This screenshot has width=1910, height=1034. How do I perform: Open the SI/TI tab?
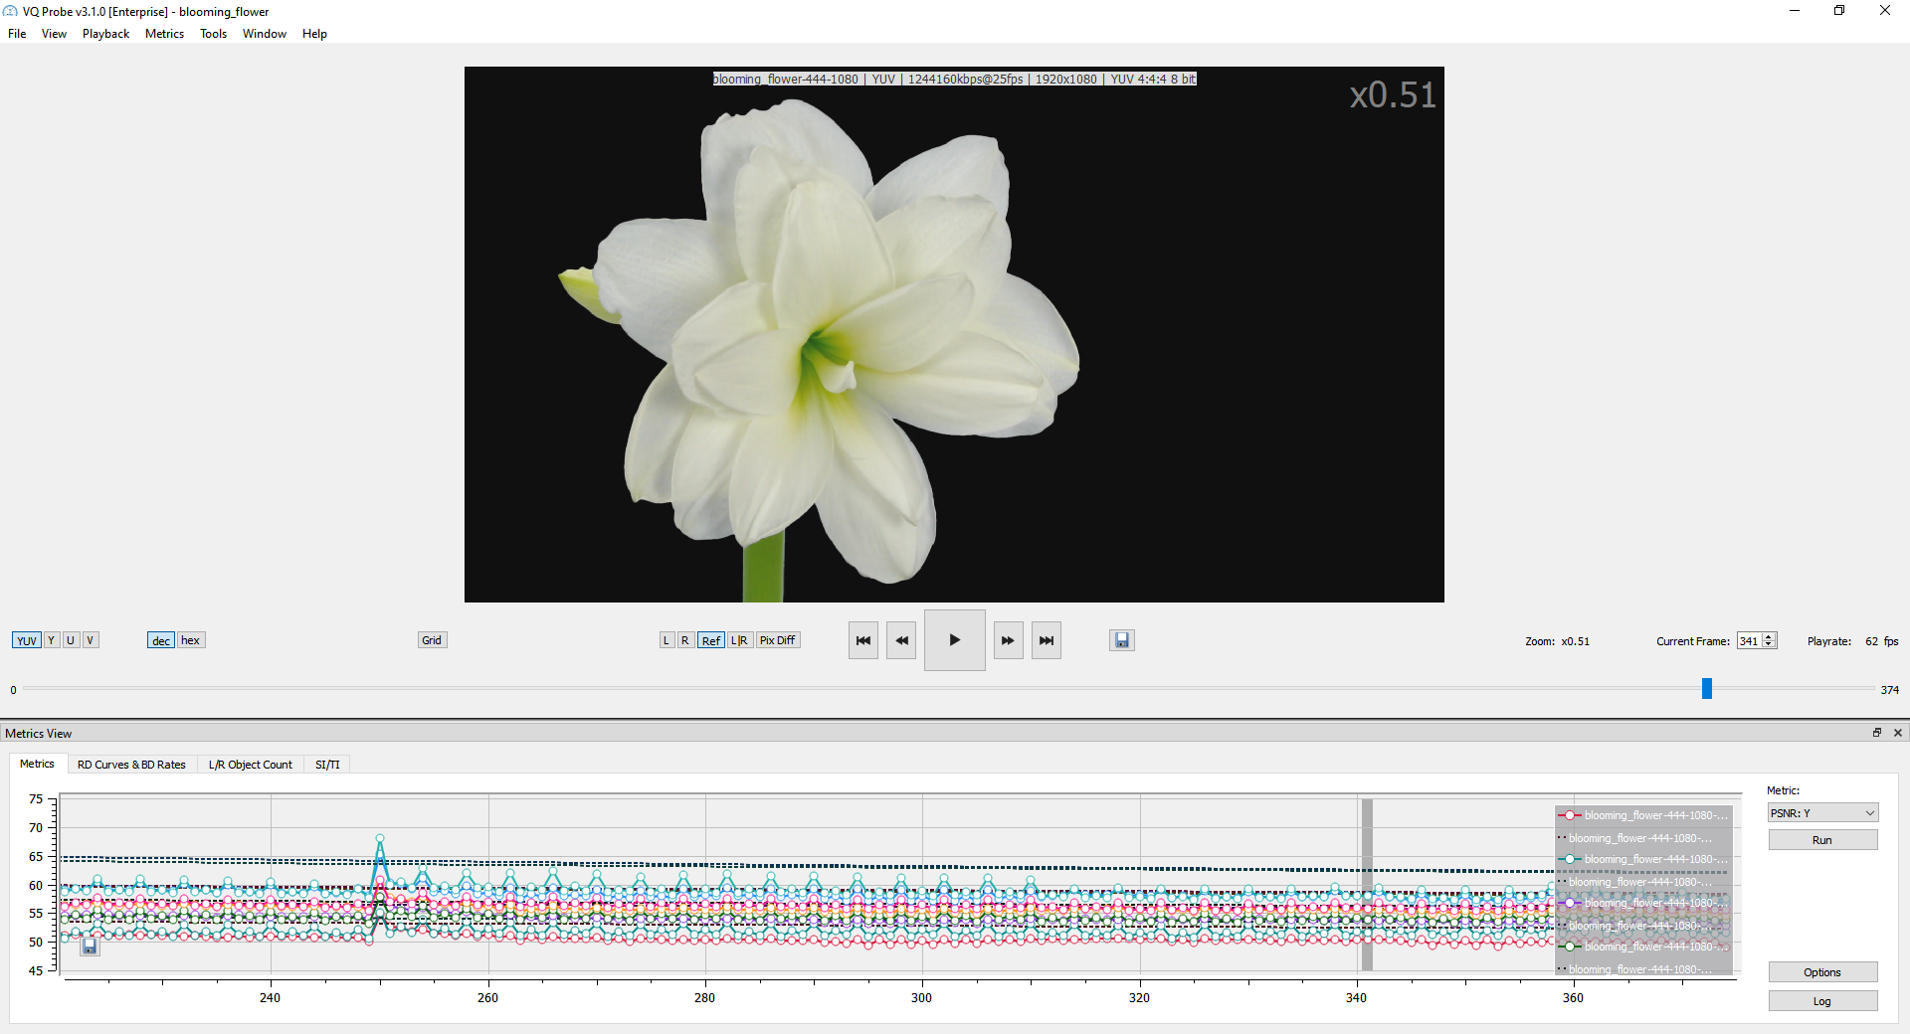[327, 765]
